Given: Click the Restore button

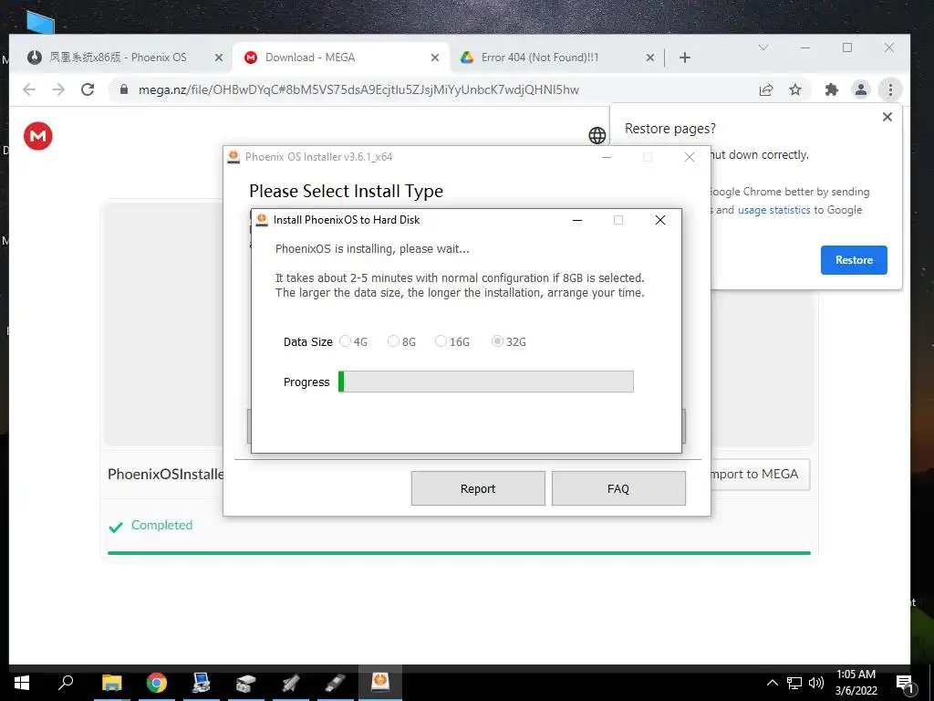Looking at the screenshot, I should [x=854, y=260].
